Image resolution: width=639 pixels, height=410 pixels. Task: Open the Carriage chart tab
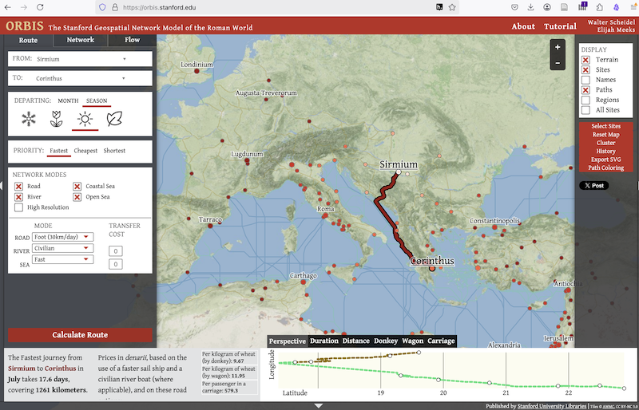441,341
